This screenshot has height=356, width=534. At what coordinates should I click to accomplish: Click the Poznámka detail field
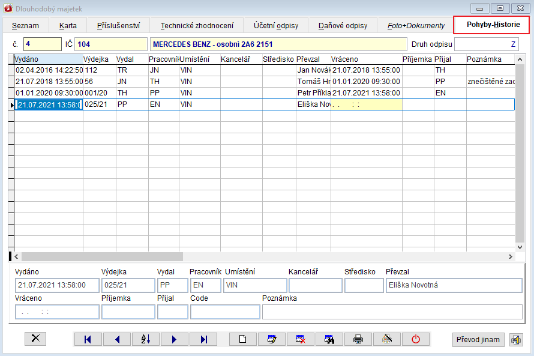coord(392,312)
